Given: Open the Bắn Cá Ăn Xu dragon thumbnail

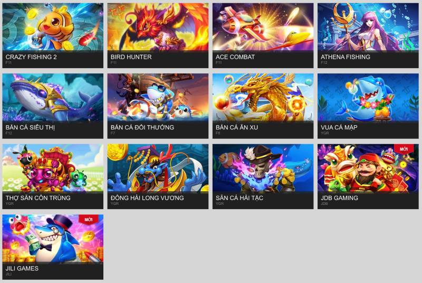Looking at the screenshot, I should (x=263, y=97).
